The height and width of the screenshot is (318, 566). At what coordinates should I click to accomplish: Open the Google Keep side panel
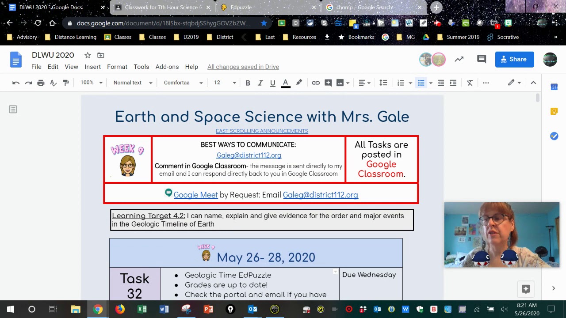[554, 111]
